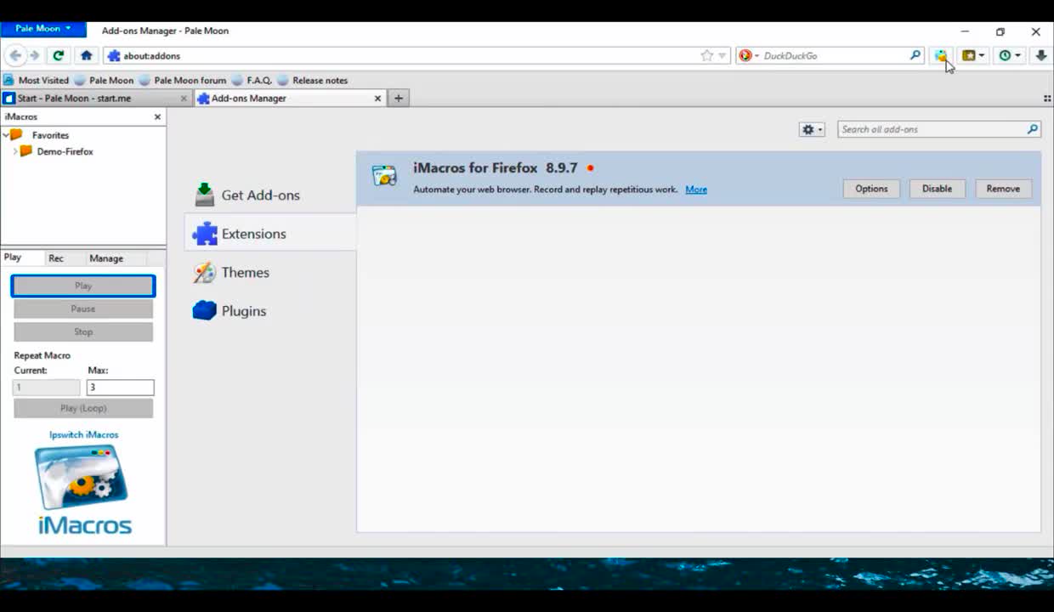Open the Pale Moon application menu
The width and height of the screenshot is (1054, 612).
tap(43, 29)
